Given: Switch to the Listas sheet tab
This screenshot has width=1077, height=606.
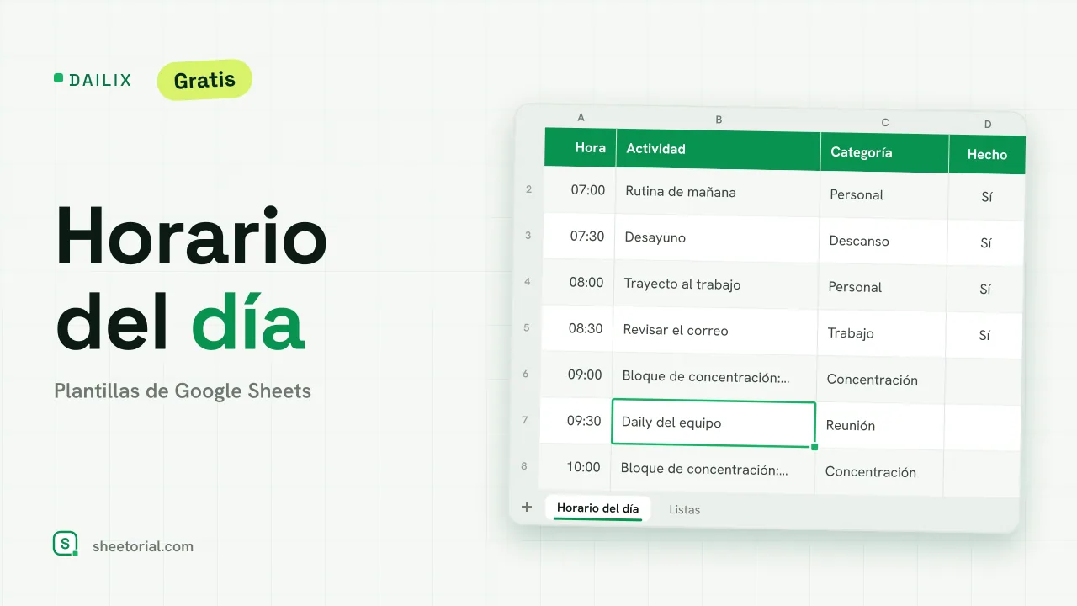Looking at the screenshot, I should (x=684, y=509).
